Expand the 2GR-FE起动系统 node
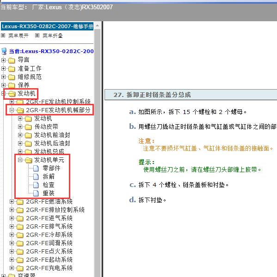 point(12,259)
